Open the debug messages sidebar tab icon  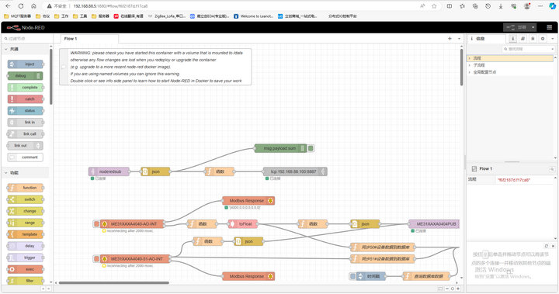point(533,39)
